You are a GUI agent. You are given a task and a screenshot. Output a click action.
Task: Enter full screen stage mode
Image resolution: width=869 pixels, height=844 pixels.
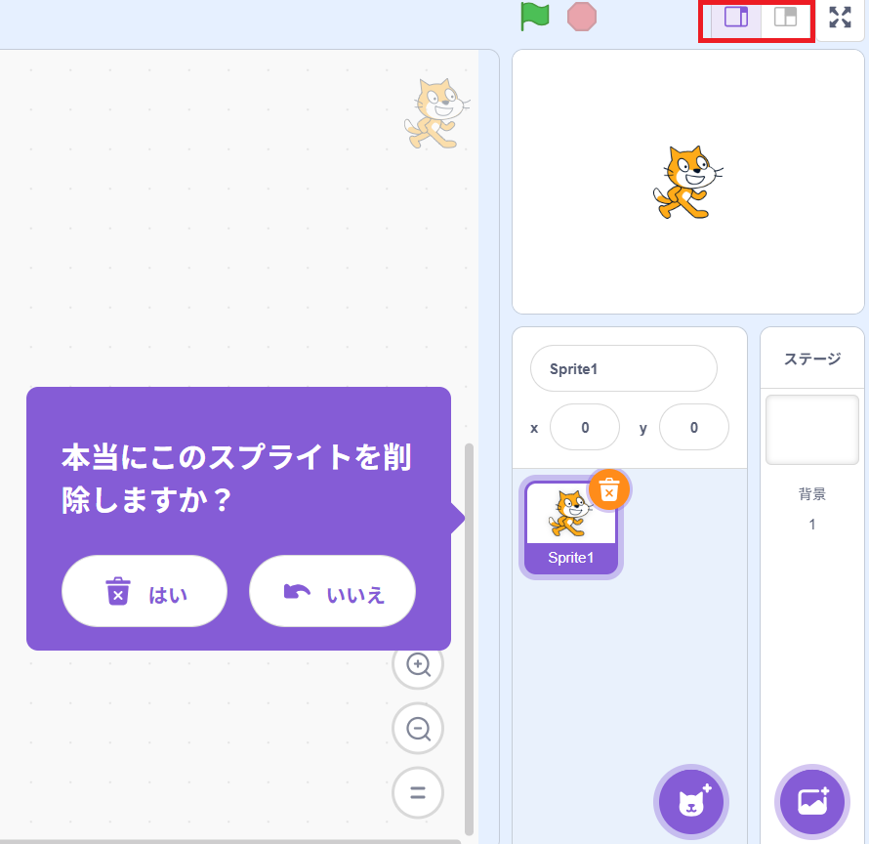(840, 18)
